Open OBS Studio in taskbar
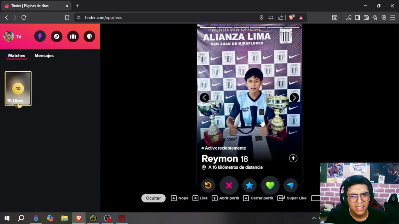The height and width of the screenshot is (224, 399). click(x=108, y=218)
